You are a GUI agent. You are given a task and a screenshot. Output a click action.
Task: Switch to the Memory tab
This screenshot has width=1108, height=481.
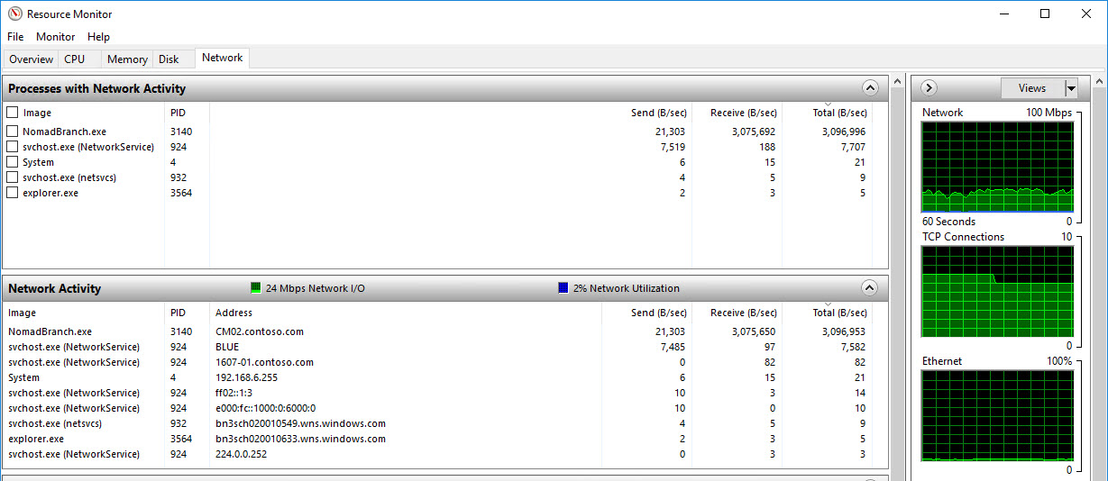(x=127, y=59)
